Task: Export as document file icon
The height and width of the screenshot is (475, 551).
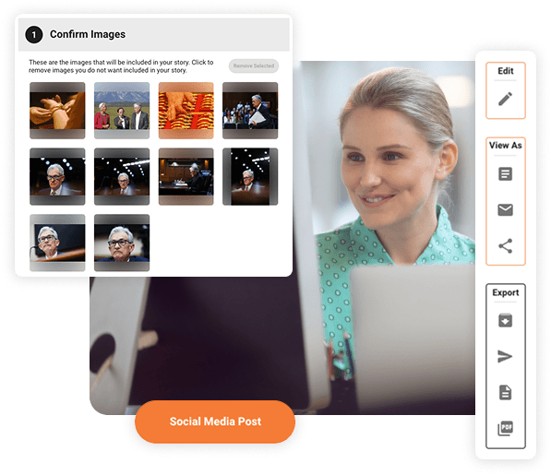Action: pyautogui.click(x=505, y=393)
